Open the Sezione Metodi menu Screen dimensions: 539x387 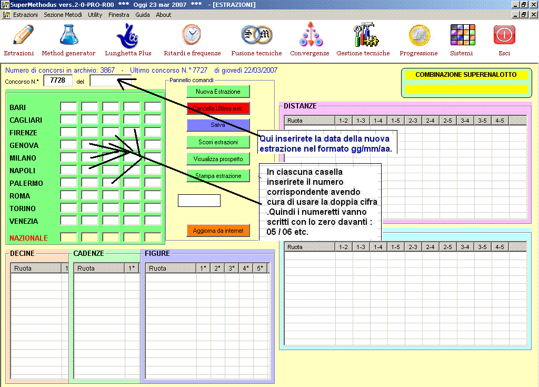tap(63, 15)
